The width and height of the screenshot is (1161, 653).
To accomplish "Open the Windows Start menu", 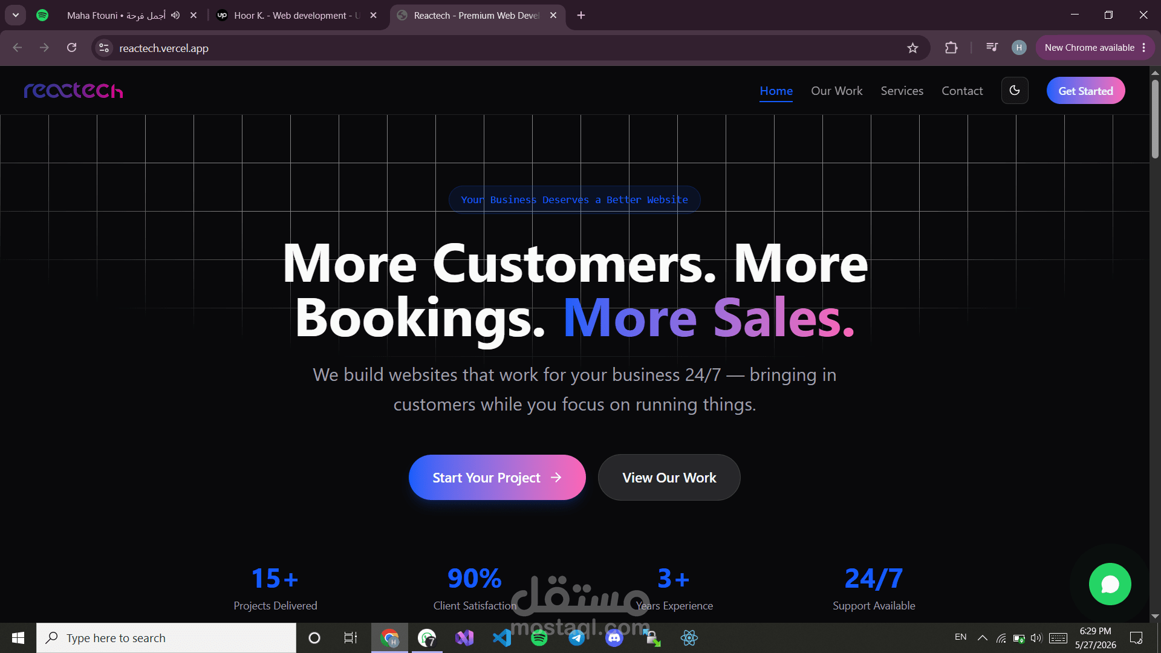I will pyautogui.click(x=18, y=638).
